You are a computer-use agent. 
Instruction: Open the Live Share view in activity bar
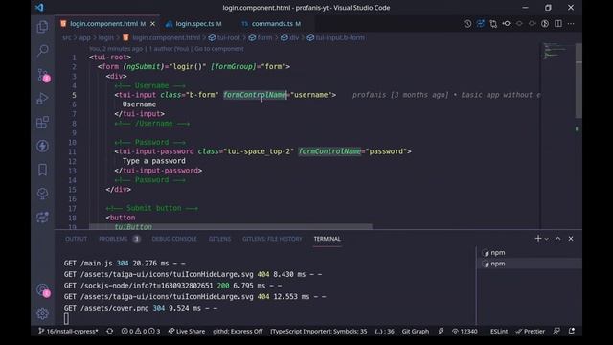(x=42, y=217)
